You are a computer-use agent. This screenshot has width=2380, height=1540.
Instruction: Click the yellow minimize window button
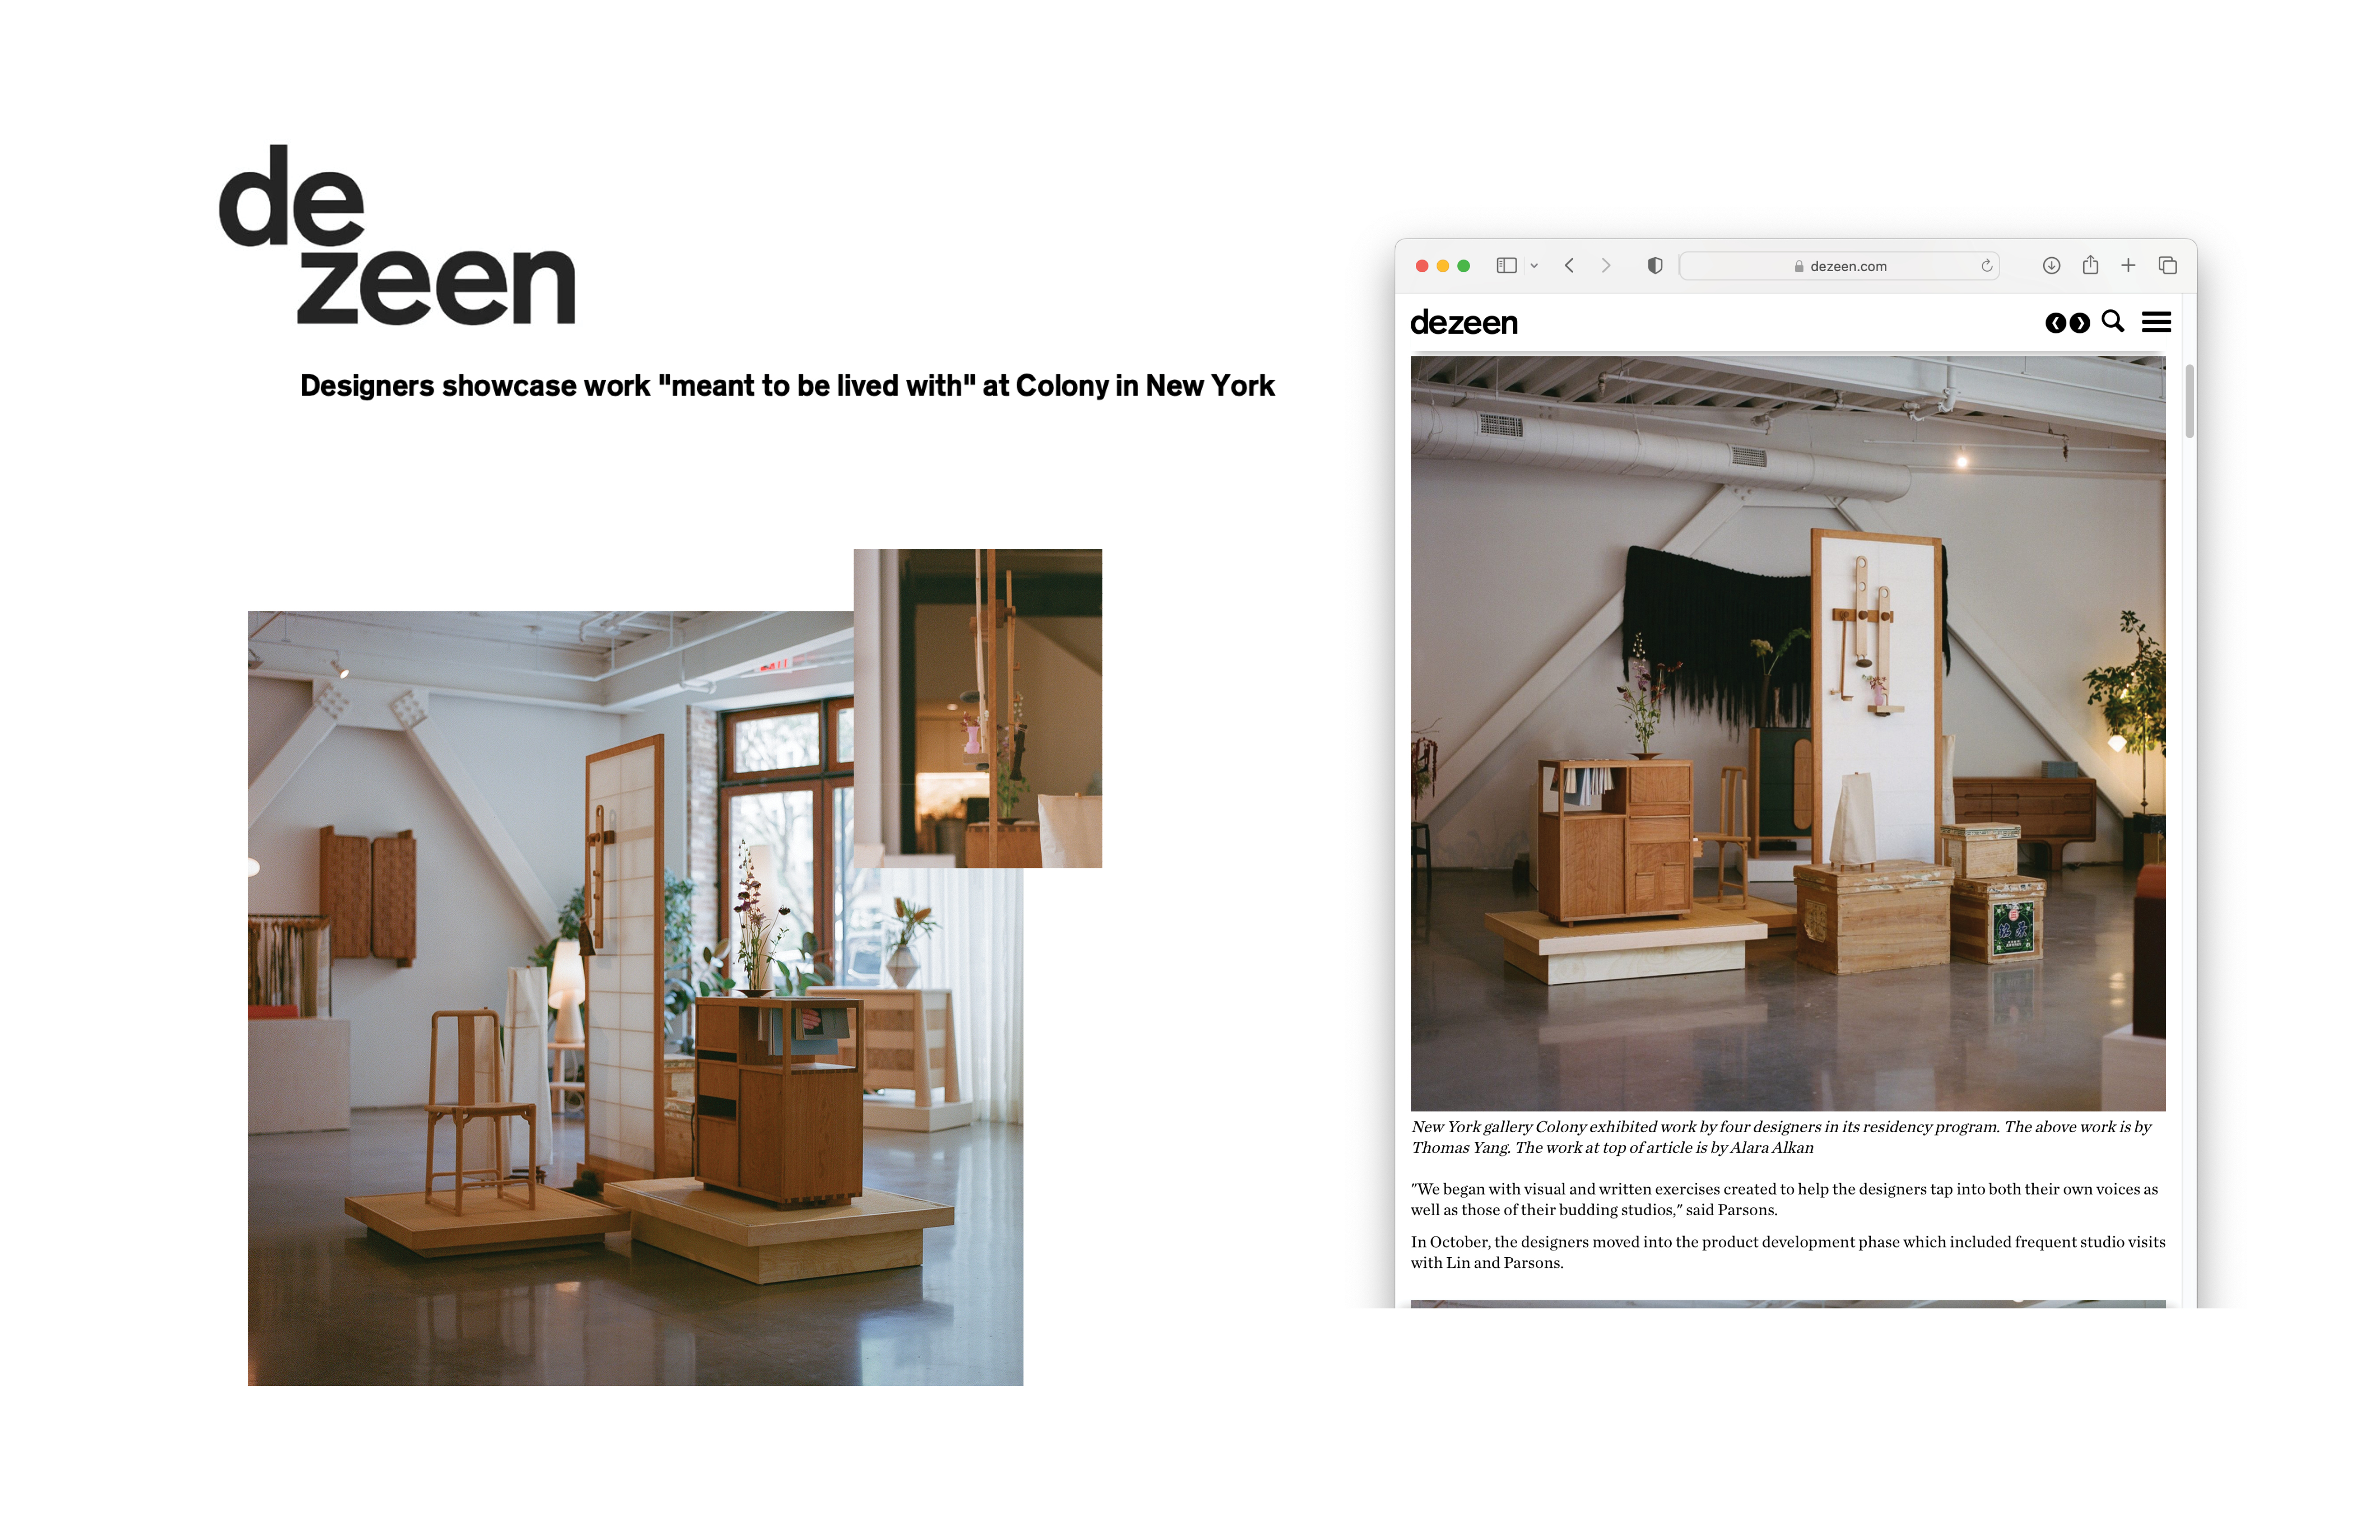click(1442, 266)
